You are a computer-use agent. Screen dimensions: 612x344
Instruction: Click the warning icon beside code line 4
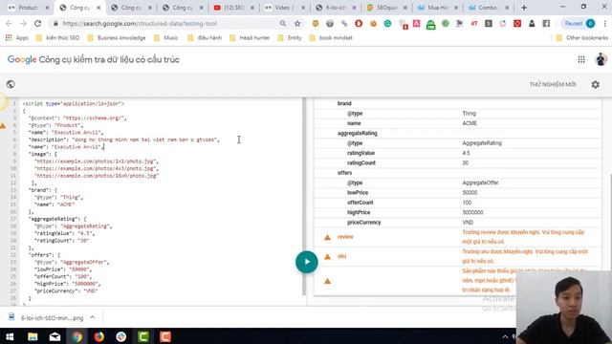point(3,125)
